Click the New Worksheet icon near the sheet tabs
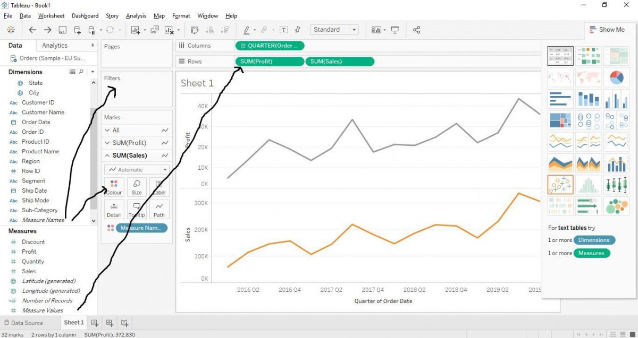Image resolution: width=638 pixels, height=338 pixels. 94,323
